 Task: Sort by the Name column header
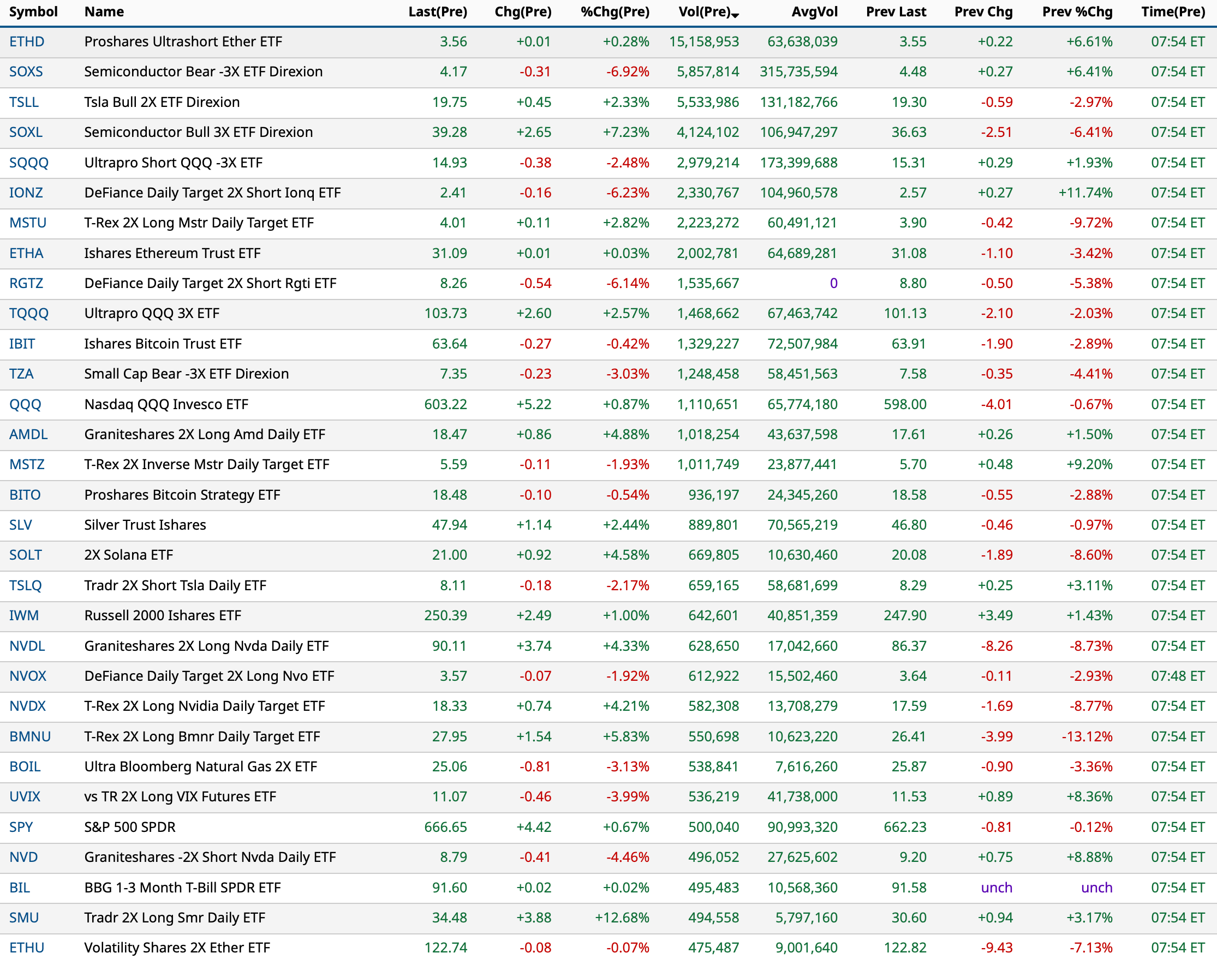coord(104,12)
